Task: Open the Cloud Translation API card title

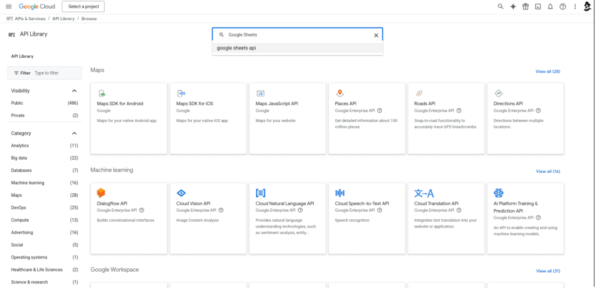Action: (x=436, y=204)
